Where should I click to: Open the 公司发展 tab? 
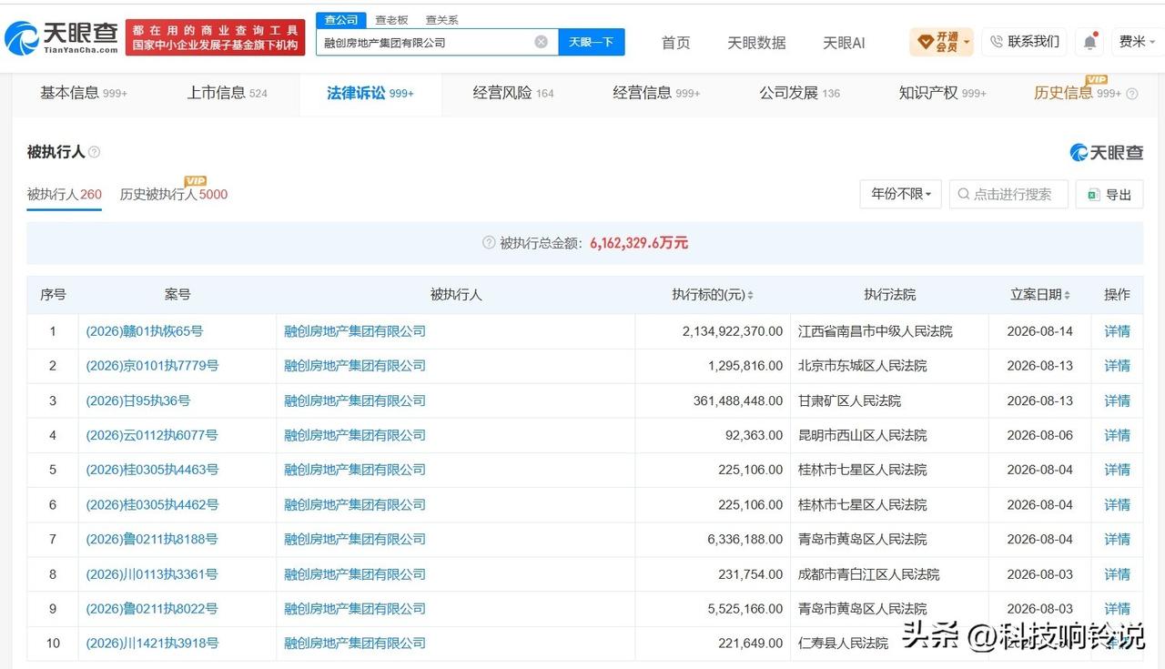click(x=800, y=93)
